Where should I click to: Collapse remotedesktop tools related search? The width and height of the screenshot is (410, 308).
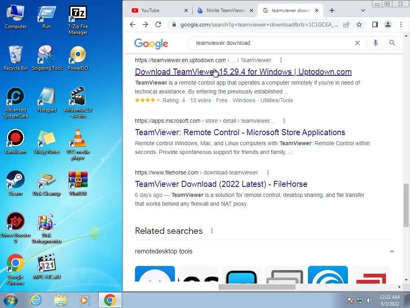click(x=392, y=251)
